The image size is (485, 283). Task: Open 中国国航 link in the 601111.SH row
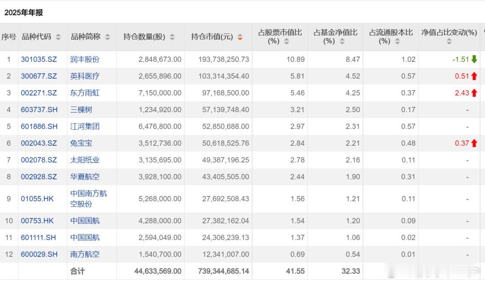coord(85,238)
